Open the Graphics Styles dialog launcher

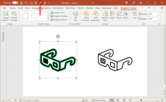[x=69, y=24]
